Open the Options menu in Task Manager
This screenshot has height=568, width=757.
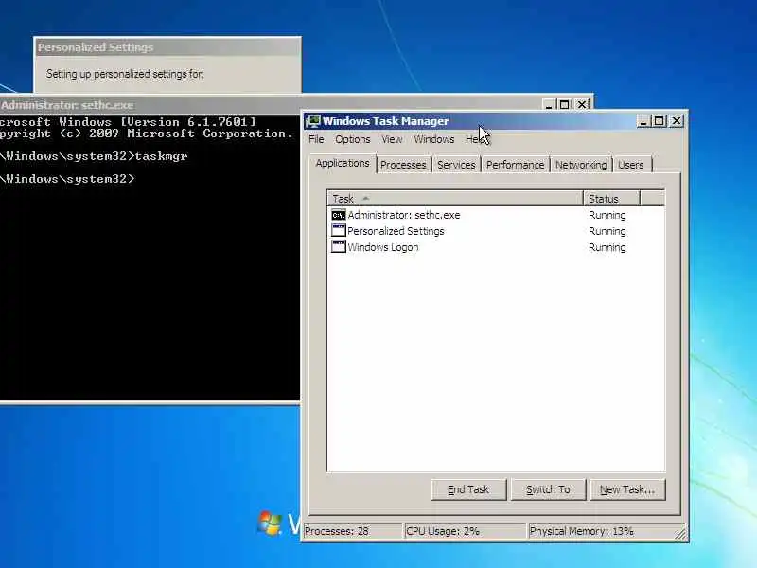[x=352, y=139]
